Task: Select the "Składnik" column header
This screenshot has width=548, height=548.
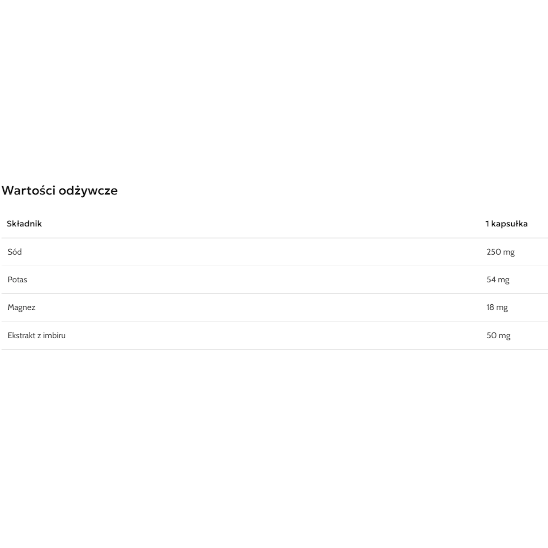Action: pyautogui.click(x=24, y=224)
